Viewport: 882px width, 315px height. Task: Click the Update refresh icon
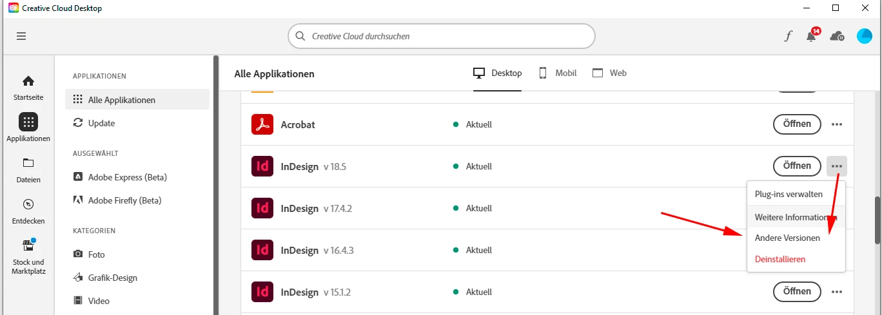(x=78, y=123)
